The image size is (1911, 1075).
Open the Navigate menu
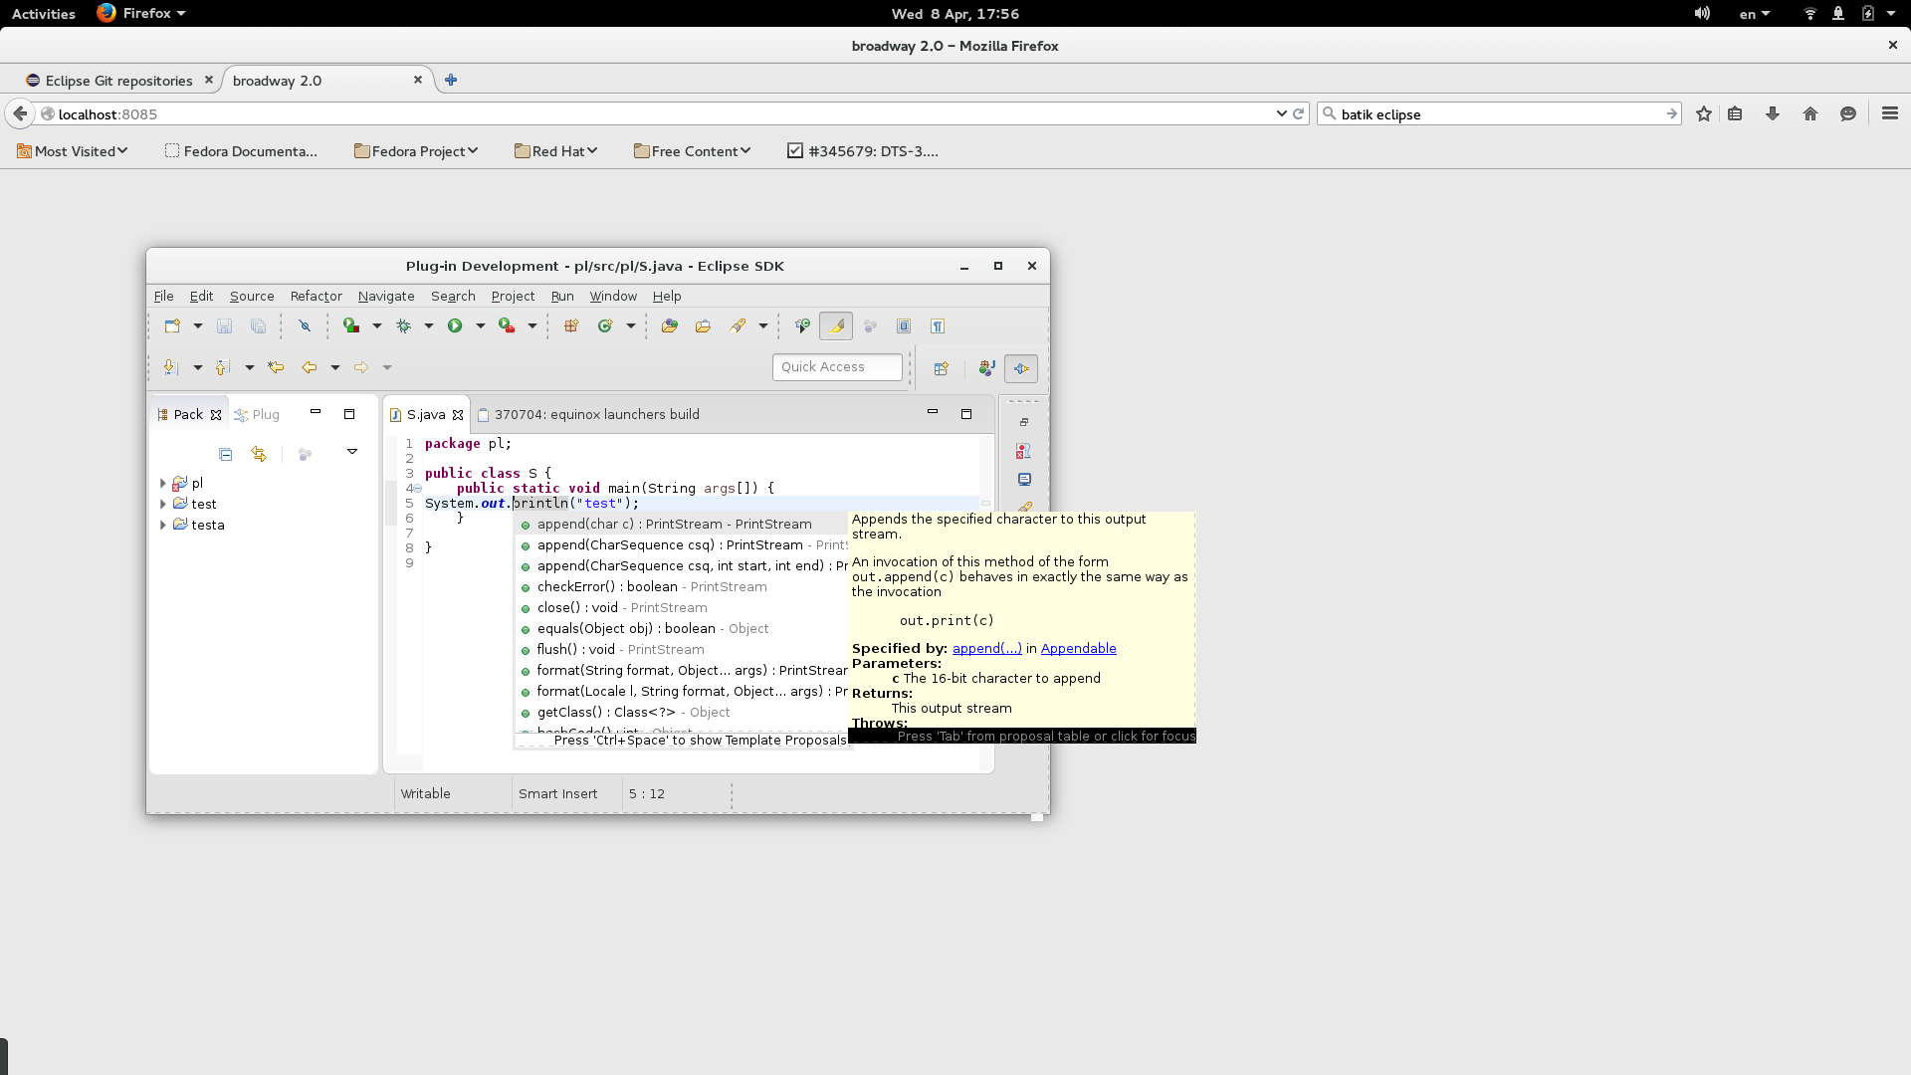click(x=386, y=296)
